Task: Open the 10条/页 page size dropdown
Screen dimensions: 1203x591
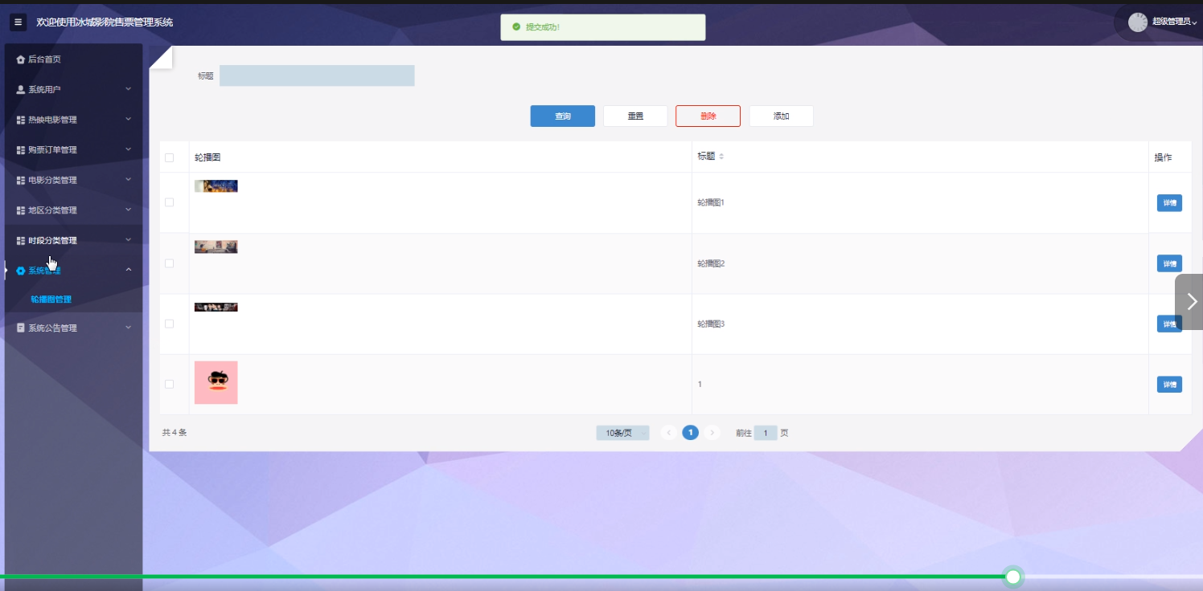Action: (x=622, y=433)
